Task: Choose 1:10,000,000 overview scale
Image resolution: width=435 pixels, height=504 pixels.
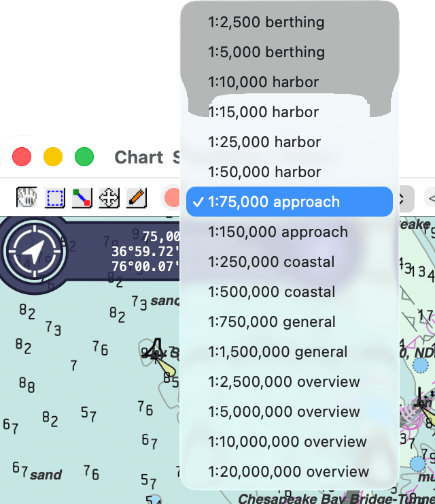Action: click(290, 441)
